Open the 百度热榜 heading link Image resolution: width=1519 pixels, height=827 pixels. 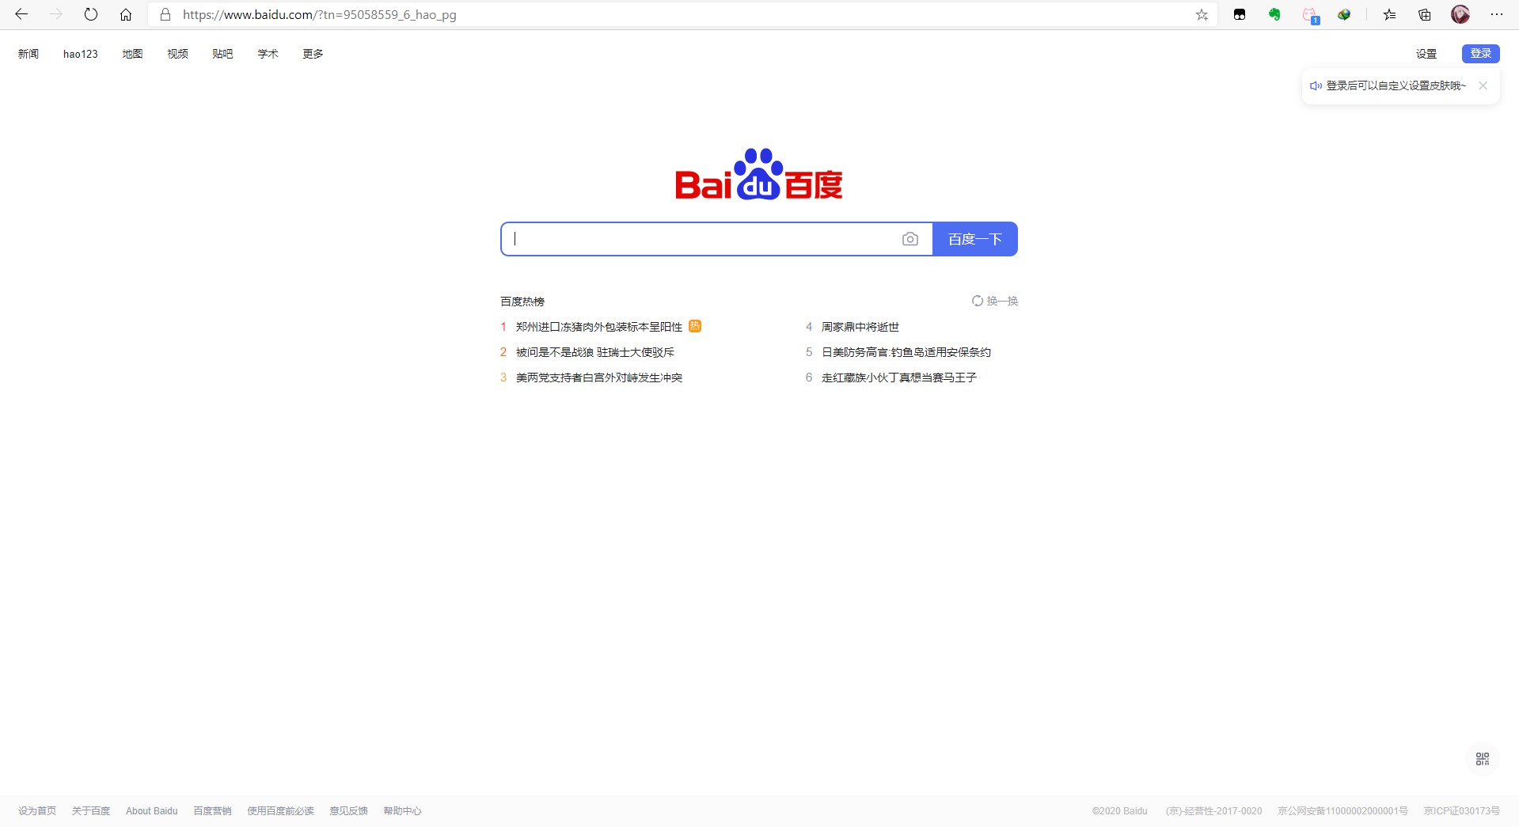[x=522, y=302]
